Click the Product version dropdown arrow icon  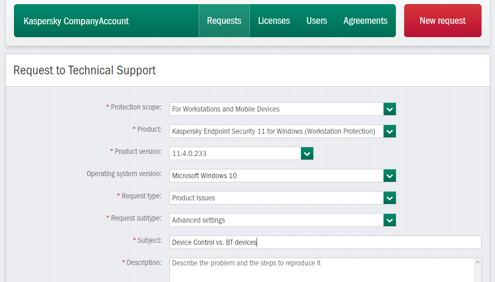coord(307,153)
